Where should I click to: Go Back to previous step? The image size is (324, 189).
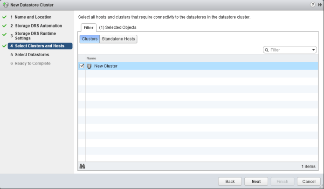pyautogui.click(x=230, y=181)
